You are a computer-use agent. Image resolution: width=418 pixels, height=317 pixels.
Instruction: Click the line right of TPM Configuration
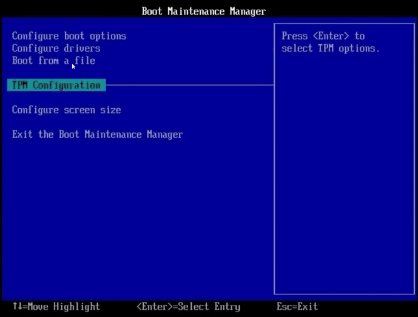click(x=188, y=86)
